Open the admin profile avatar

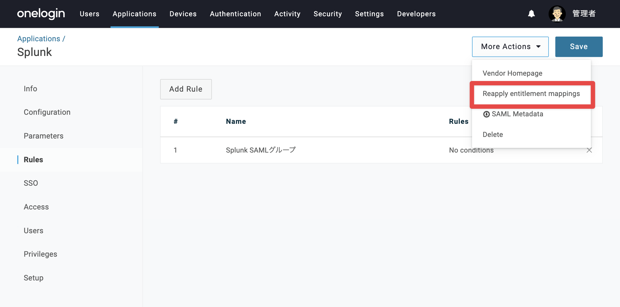[557, 14]
